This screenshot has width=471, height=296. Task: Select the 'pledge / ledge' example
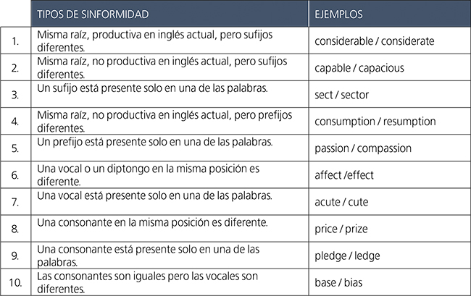pos(346,255)
